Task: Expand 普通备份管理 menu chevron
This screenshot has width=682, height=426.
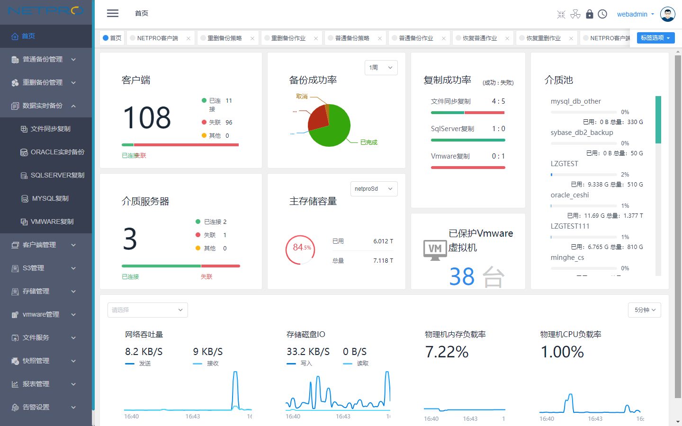Action: (x=73, y=59)
